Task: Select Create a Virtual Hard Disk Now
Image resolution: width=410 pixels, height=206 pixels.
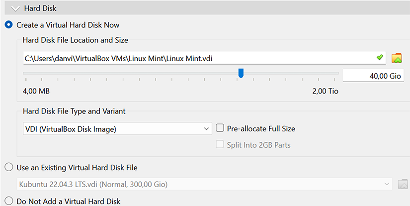Action: point(8,24)
